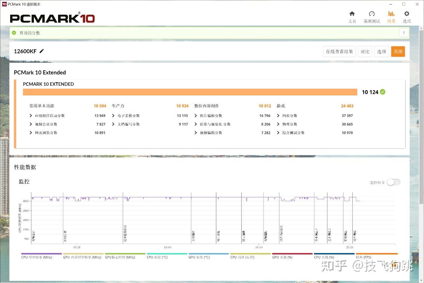Click the 游戏 score 24 483
Screen dimensions: 424x283
click(347, 106)
